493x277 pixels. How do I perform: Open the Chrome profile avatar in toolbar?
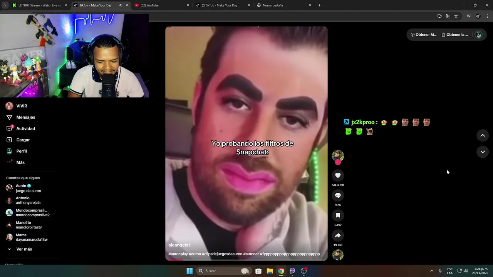pyautogui.click(x=478, y=16)
